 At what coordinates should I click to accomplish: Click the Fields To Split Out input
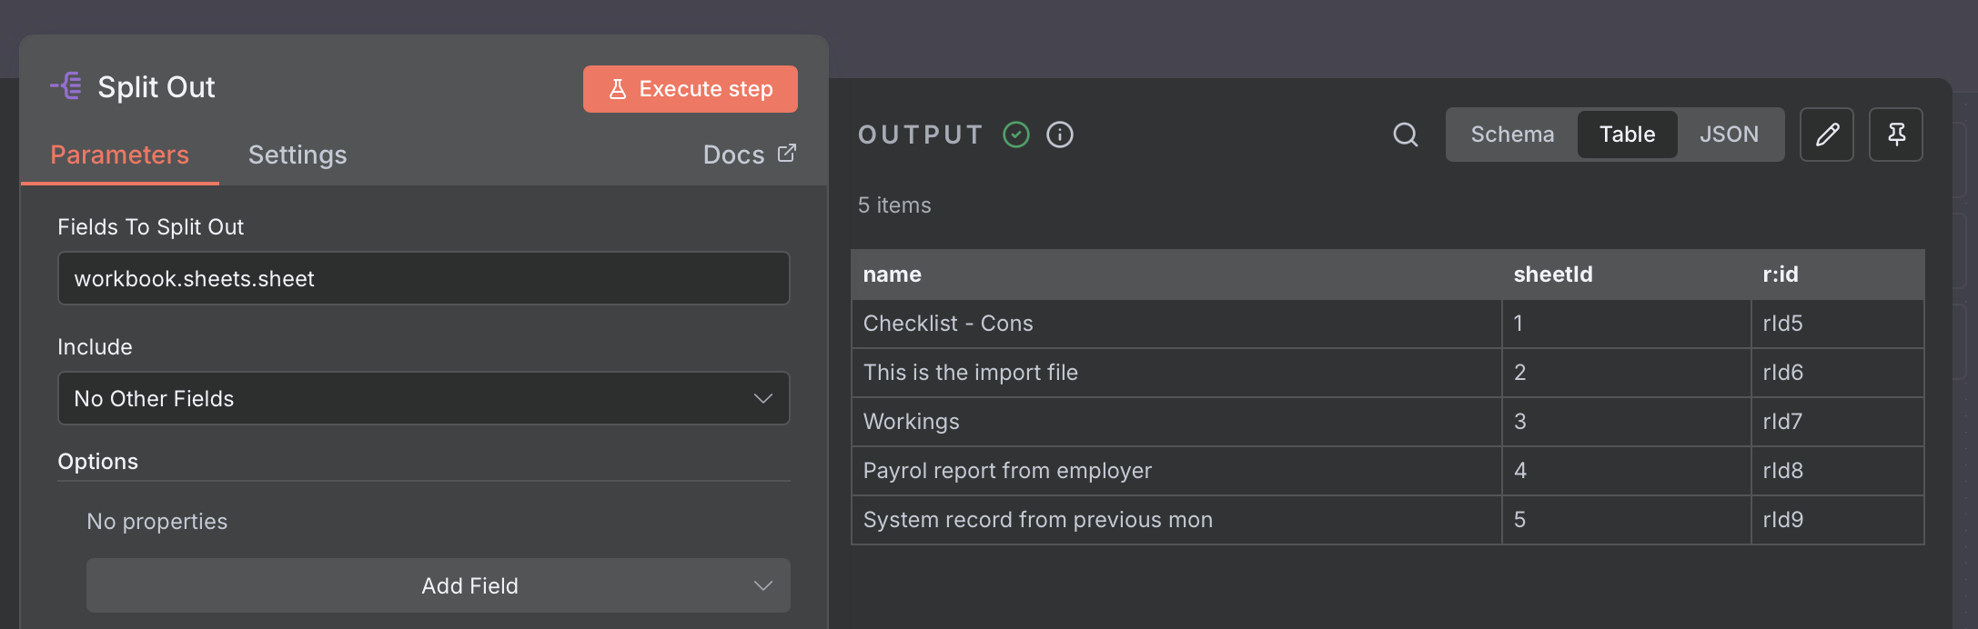[x=423, y=278]
